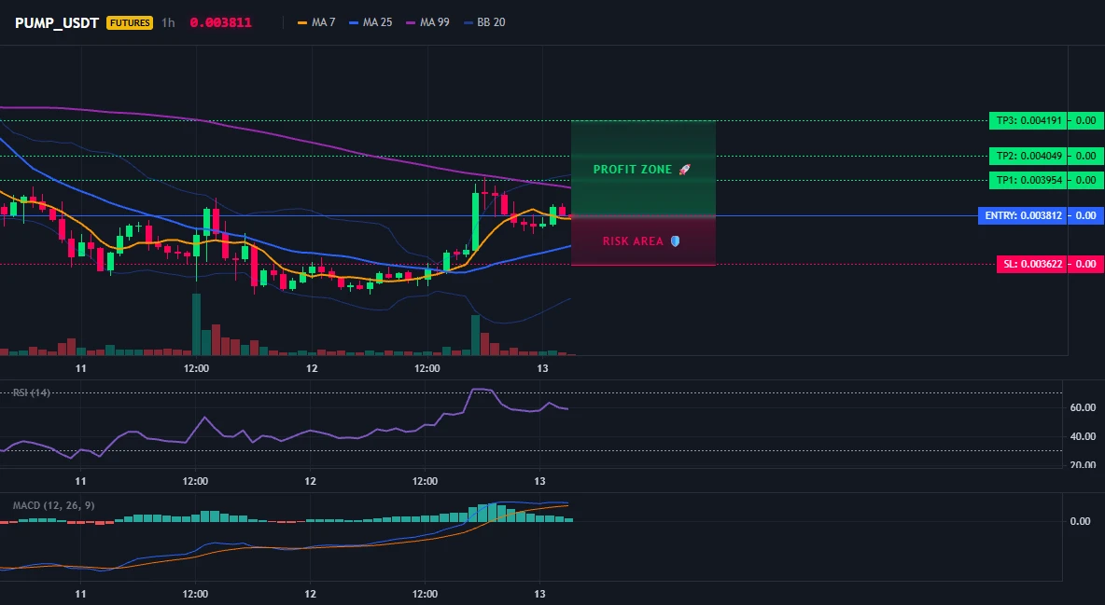Click the RISK AREA label
Image resolution: width=1105 pixels, height=605 pixels.
[x=633, y=241]
